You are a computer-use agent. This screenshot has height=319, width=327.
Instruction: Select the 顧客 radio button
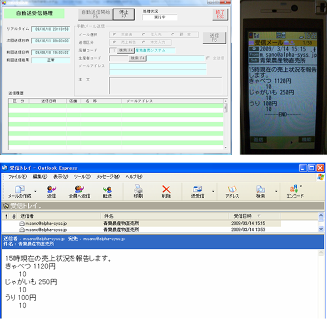coord(172,35)
